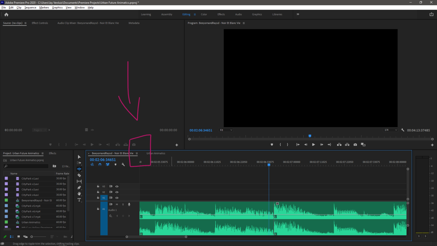Enable Snap in the timeline
The image size is (437, 246).
(x=100, y=165)
